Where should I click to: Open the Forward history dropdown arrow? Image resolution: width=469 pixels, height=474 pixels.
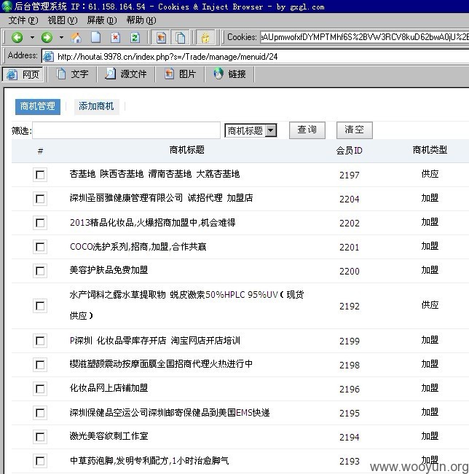[61, 37]
